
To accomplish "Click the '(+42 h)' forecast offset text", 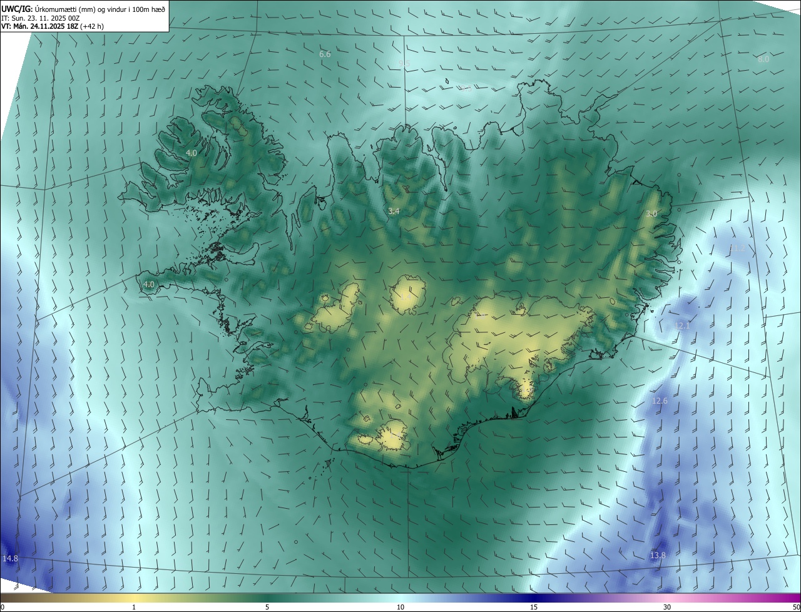I will [92, 26].
